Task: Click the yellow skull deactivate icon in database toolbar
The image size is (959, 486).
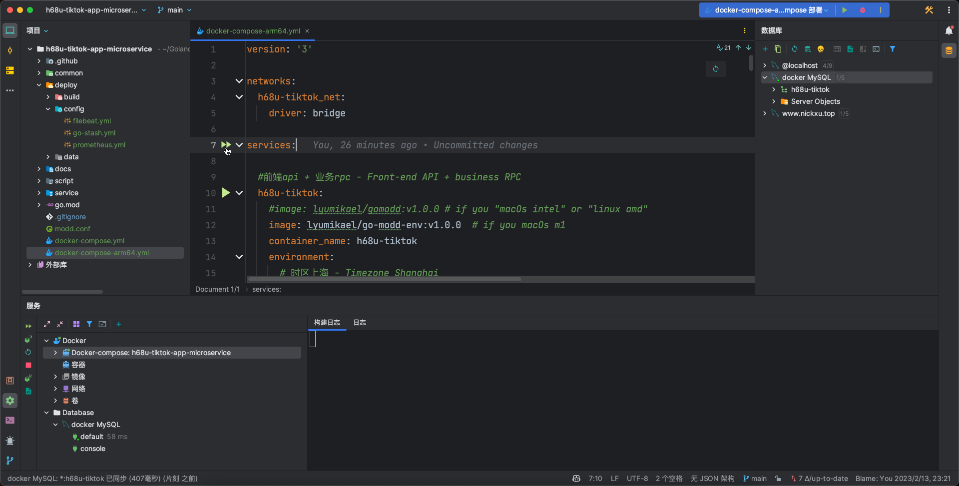Action: click(x=821, y=49)
